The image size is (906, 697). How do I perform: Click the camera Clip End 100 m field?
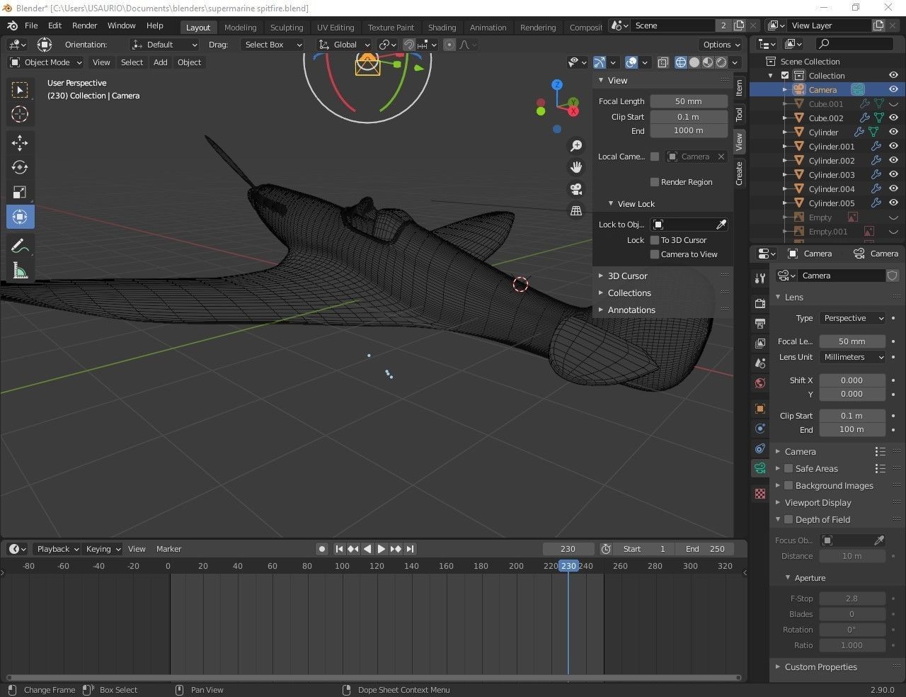[852, 429]
